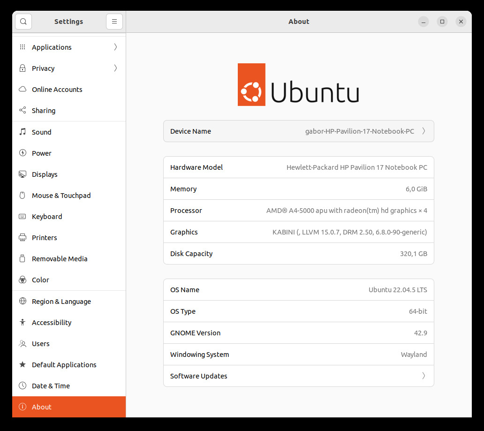Click the Sharing icon in sidebar
Image resolution: width=484 pixels, height=431 pixels.
tap(23, 110)
